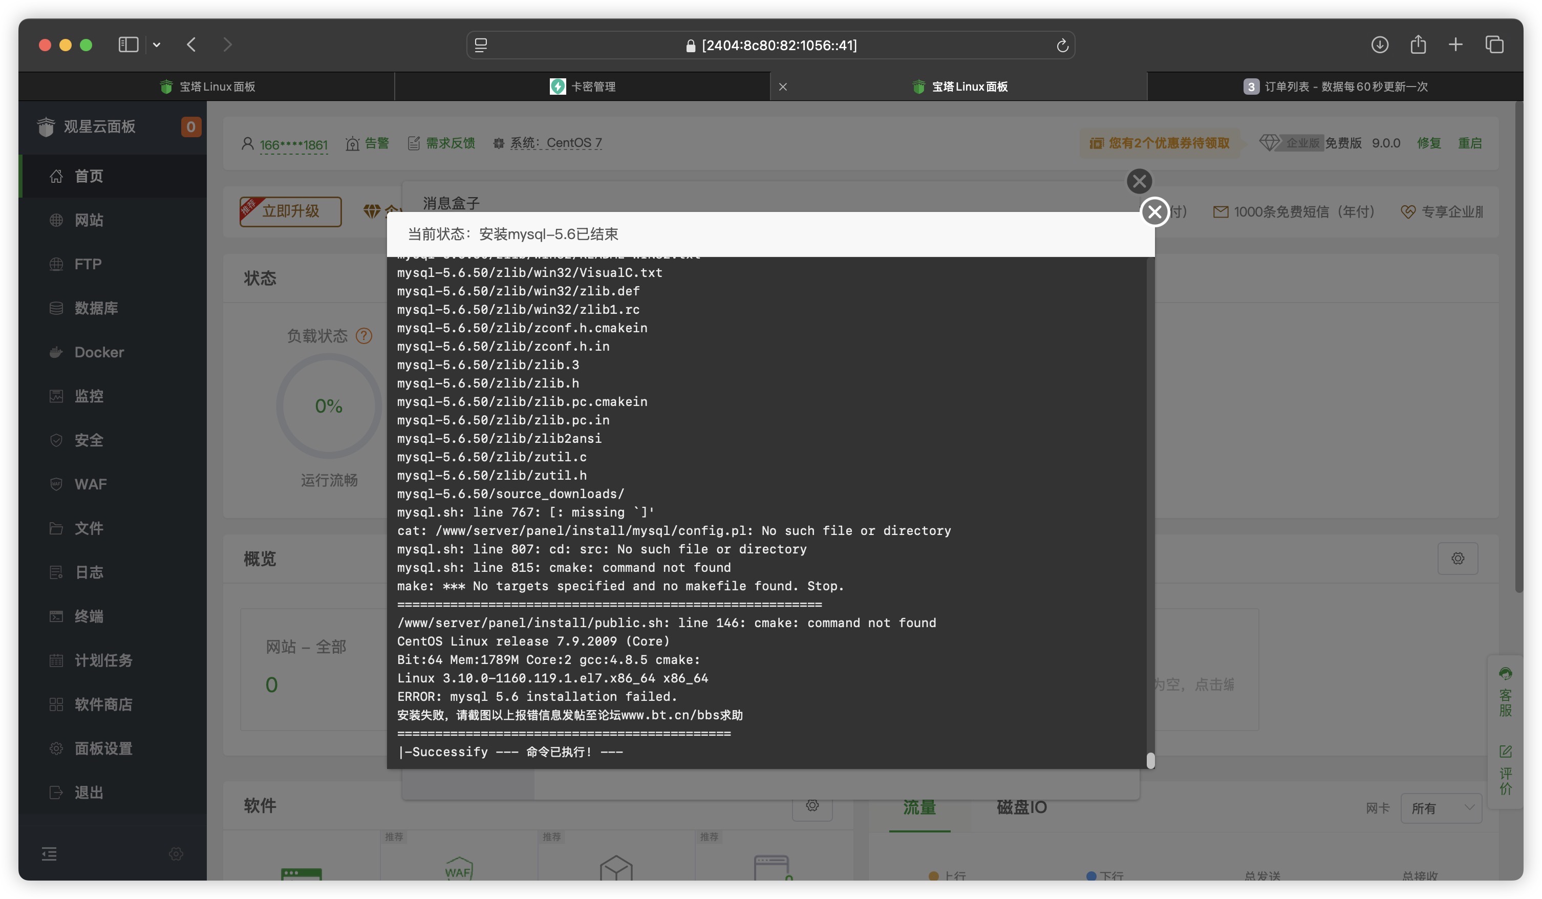Switch to the 流量 traffic tab
Viewport: 1542px width, 899px height.
919,808
